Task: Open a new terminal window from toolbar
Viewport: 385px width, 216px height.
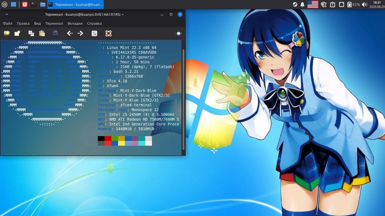Action: 17,33
